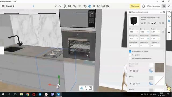
Task: Switch to 2D view
Action: [x=169, y=12]
